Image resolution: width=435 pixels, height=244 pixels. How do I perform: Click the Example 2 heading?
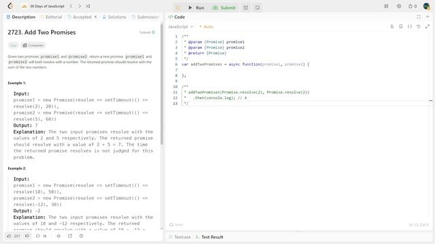[16, 169]
